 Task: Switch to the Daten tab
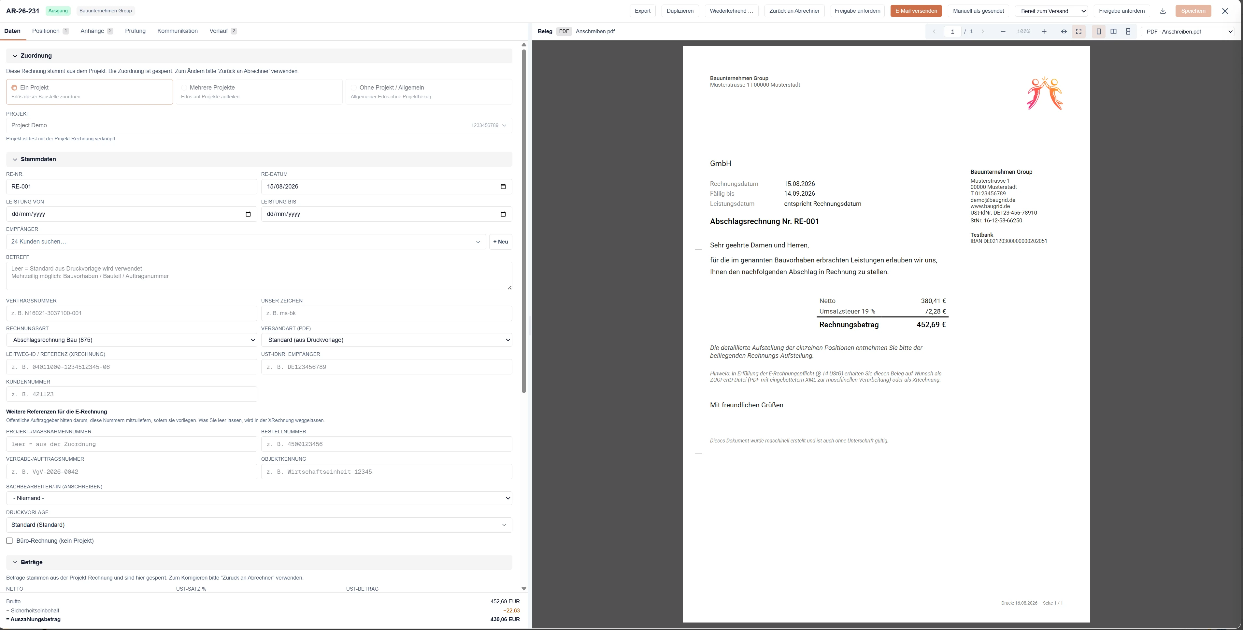pos(13,31)
